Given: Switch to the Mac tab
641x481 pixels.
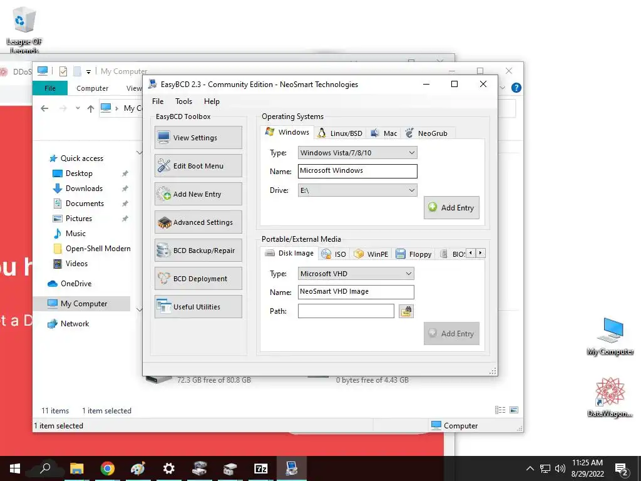Looking at the screenshot, I should 384,133.
